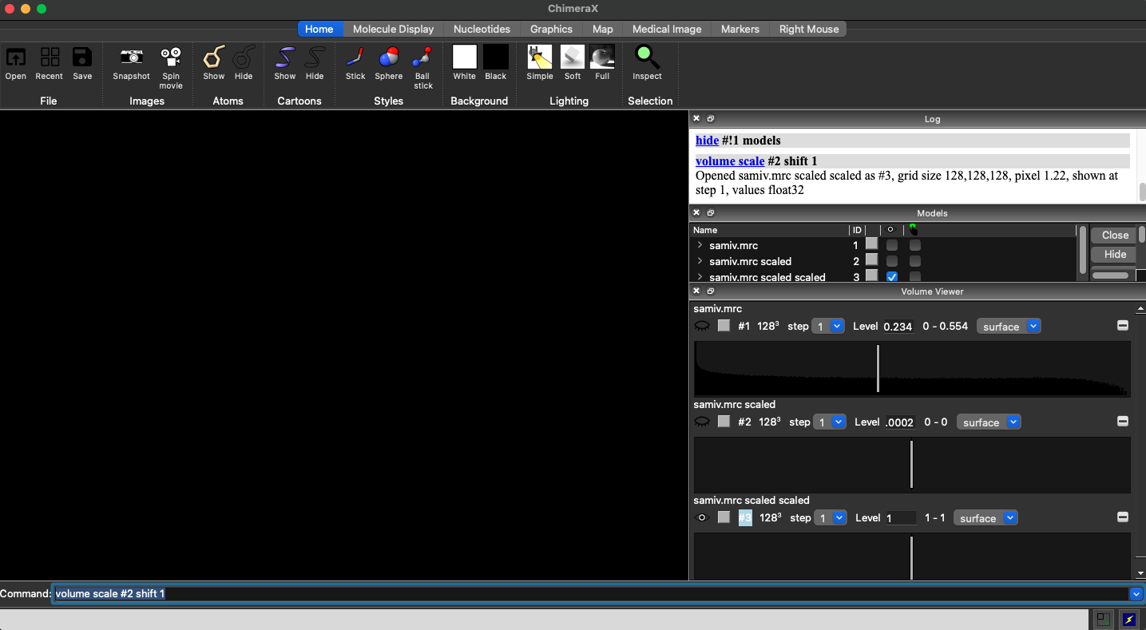Close the Volume Viewer panel with x icon
Viewport: 1146px width, 630px height.
point(696,291)
